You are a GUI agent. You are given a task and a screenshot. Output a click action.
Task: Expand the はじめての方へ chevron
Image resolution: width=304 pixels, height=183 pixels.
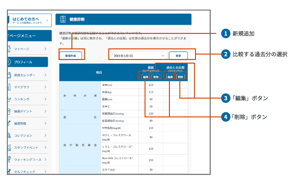pos(48,21)
